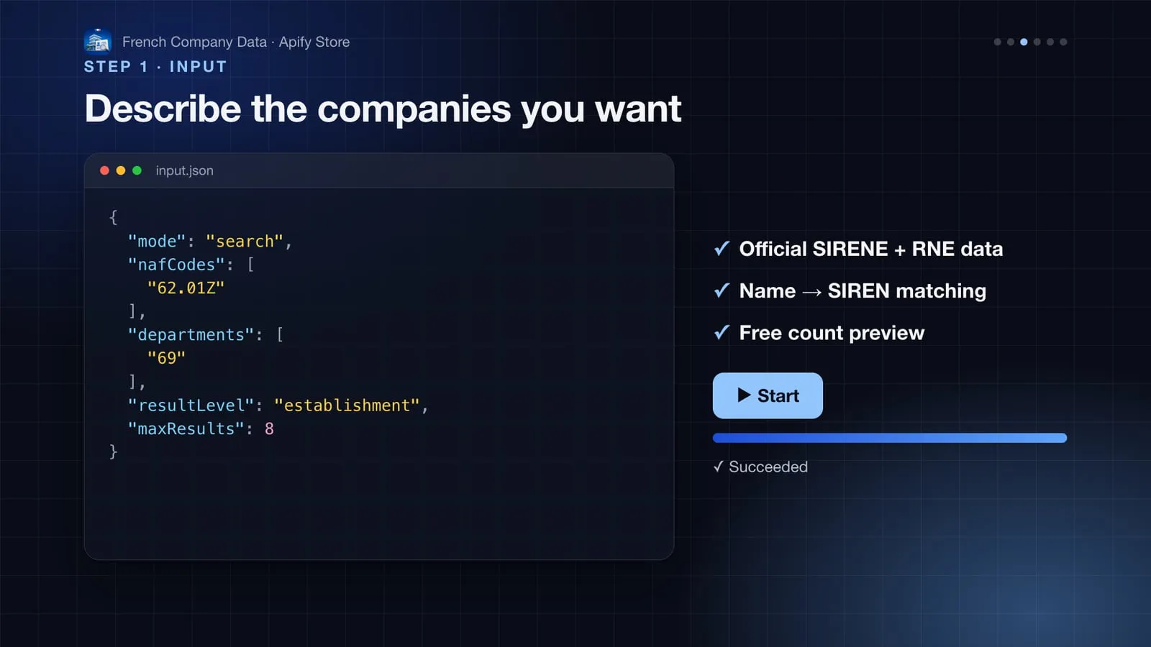
Task: Click the opening curly brace in the JSON
Action: tap(113, 217)
